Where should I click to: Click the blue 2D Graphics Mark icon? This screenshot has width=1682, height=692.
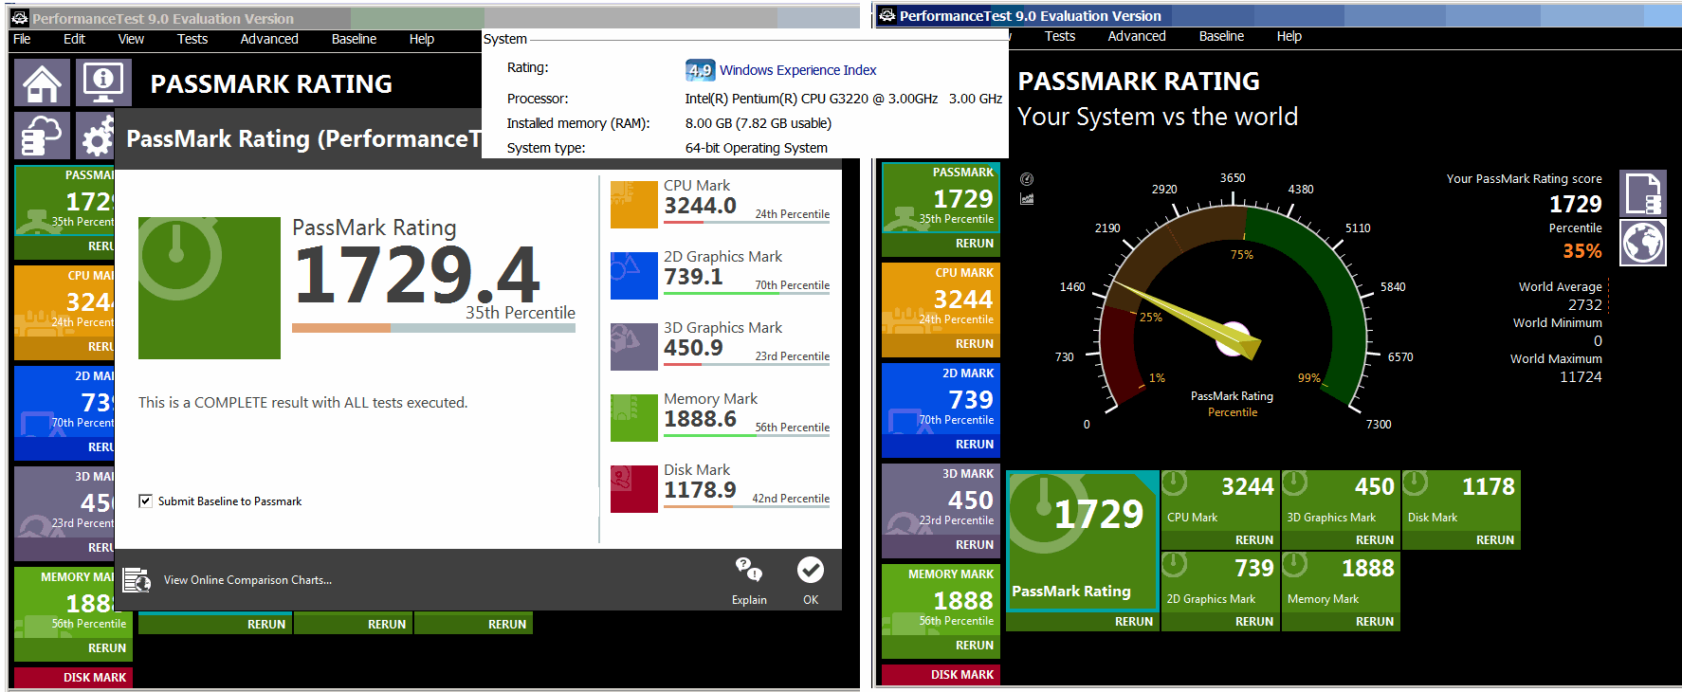pyautogui.click(x=634, y=276)
